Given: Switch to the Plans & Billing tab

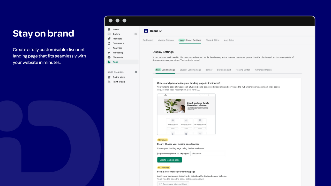Looking at the screenshot, I should coord(212,40).
